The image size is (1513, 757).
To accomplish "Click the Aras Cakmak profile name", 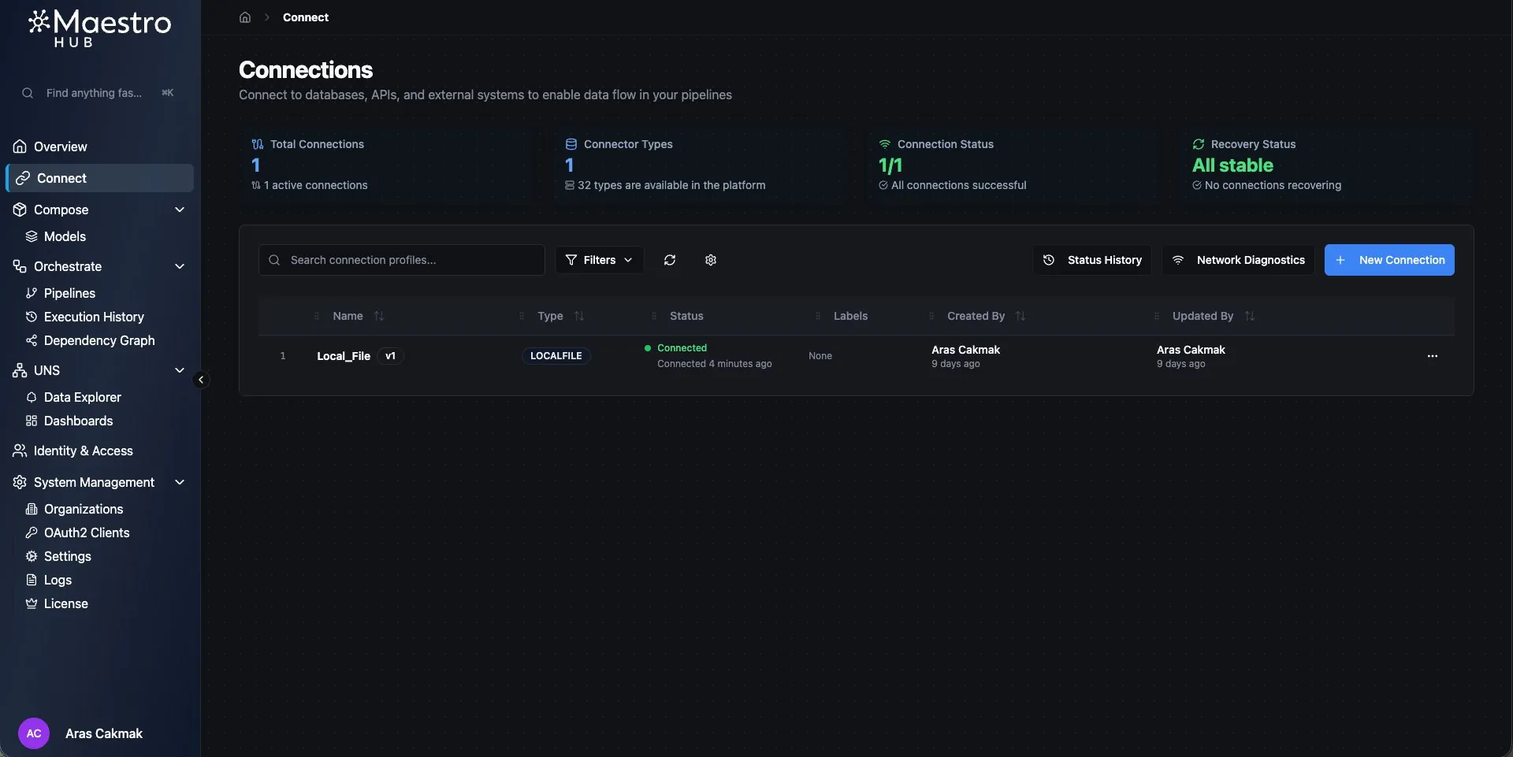I will [x=104, y=733].
